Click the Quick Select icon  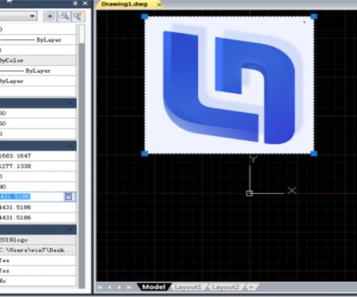[77, 17]
